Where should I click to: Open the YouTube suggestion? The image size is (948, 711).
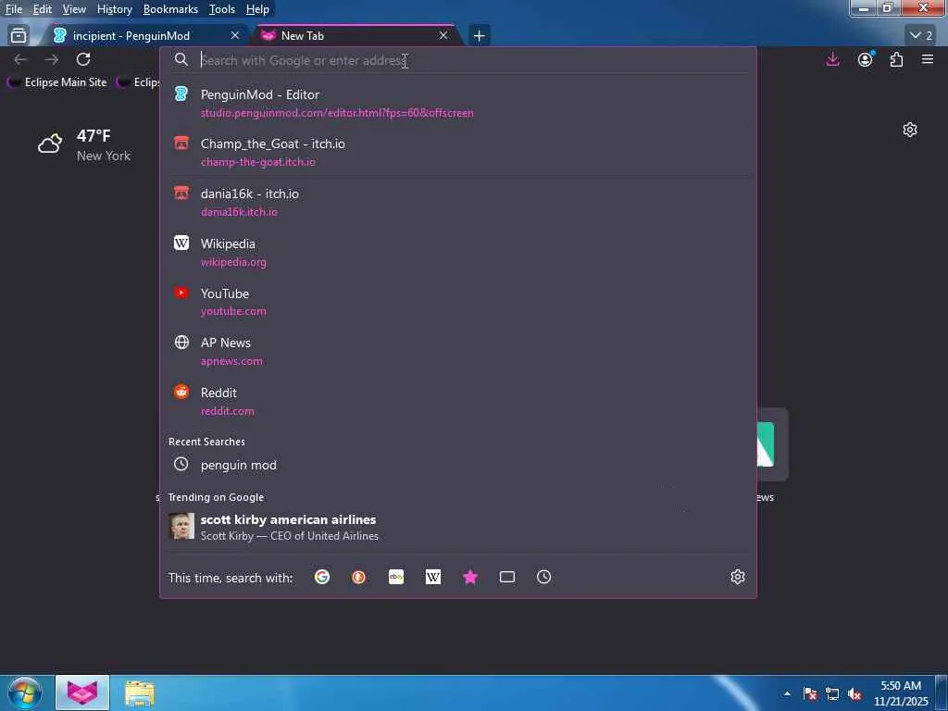click(457, 302)
